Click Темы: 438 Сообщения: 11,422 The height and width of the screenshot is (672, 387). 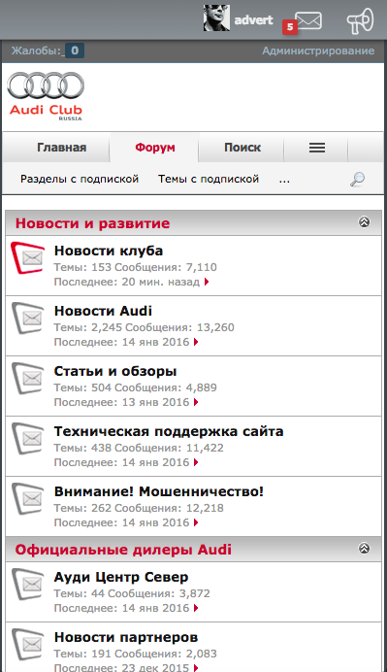[139, 448]
